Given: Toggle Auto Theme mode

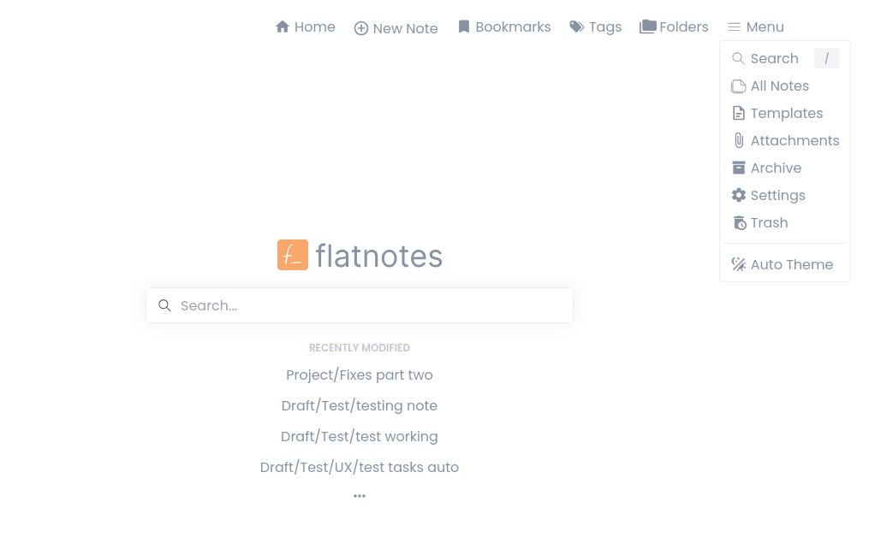Looking at the screenshot, I should [x=784, y=264].
